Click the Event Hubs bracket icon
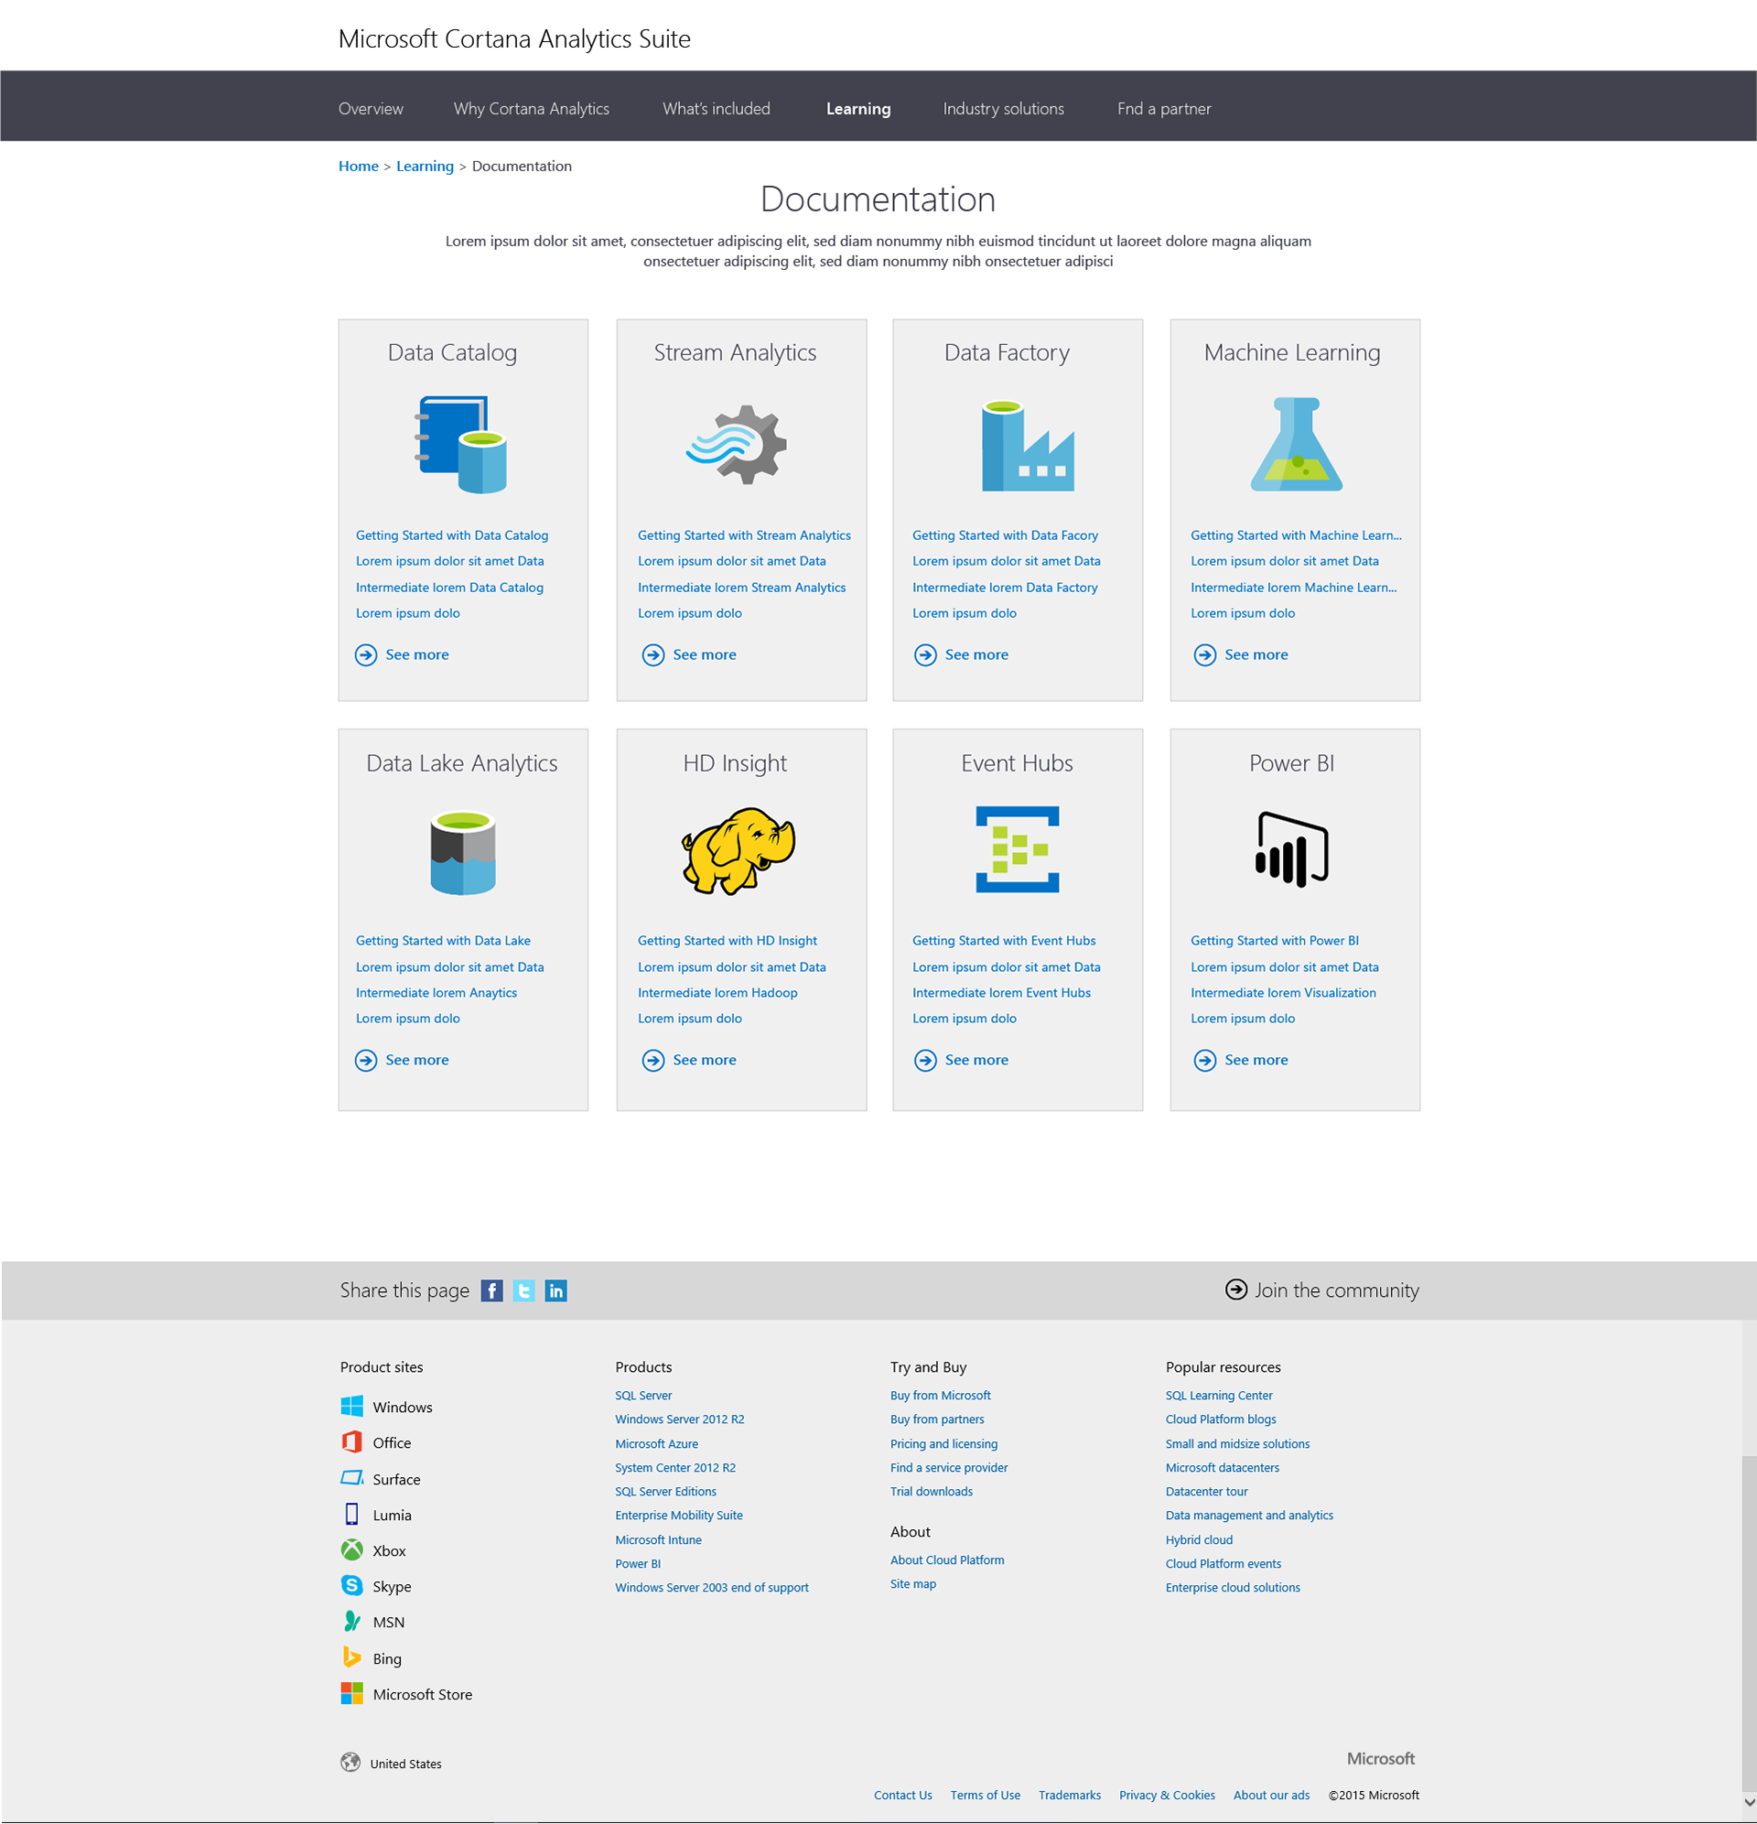This screenshot has width=1757, height=1824. tap(1018, 848)
